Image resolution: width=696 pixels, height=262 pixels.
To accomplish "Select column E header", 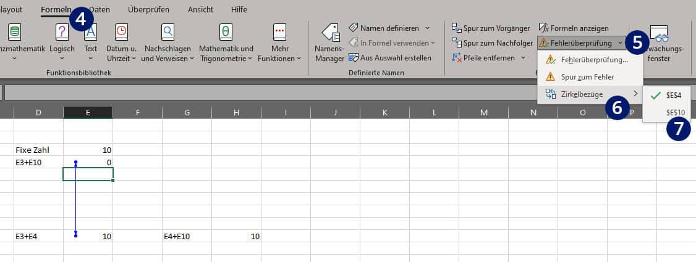I will [88, 113].
